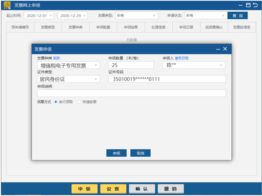Click the 取消 button in dialog
The image size is (262, 196).
click(140, 153)
